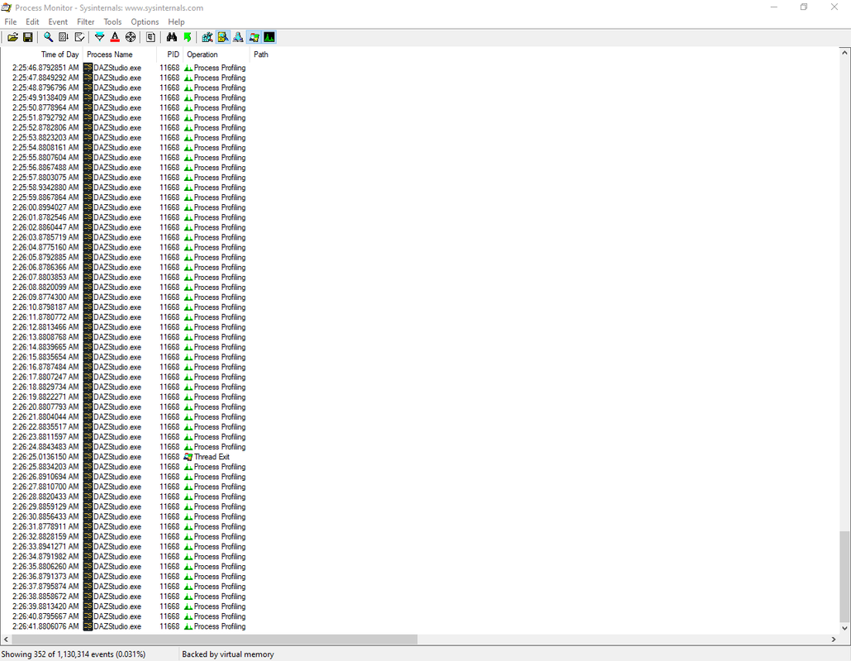Open the File menu

coord(10,21)
